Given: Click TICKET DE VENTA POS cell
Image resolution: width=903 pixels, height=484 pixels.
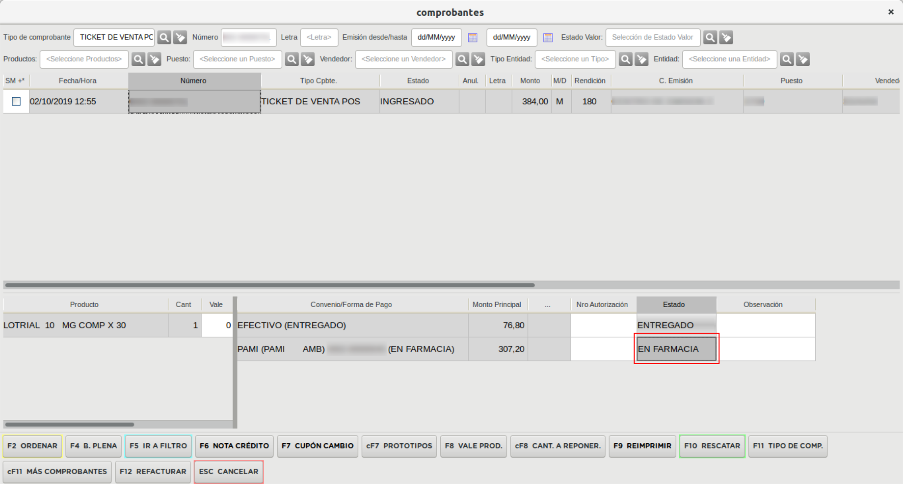Looking at the screenshot, I should [320, 101].
